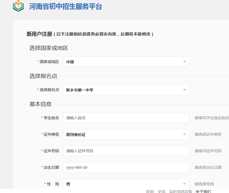This screenshot has height=193, width=229.
Task: Click into the 证件号码 input field
Action: click(126, 151)
